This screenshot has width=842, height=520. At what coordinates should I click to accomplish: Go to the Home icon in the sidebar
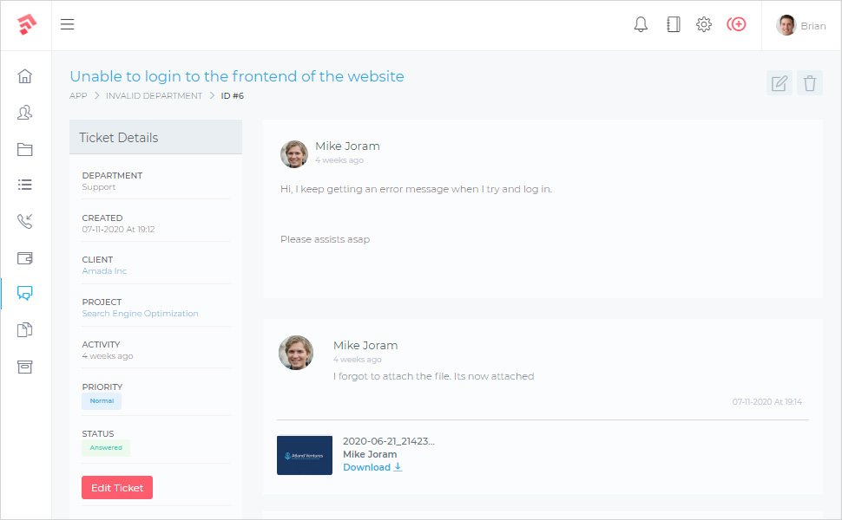click(x=25, y=76)
